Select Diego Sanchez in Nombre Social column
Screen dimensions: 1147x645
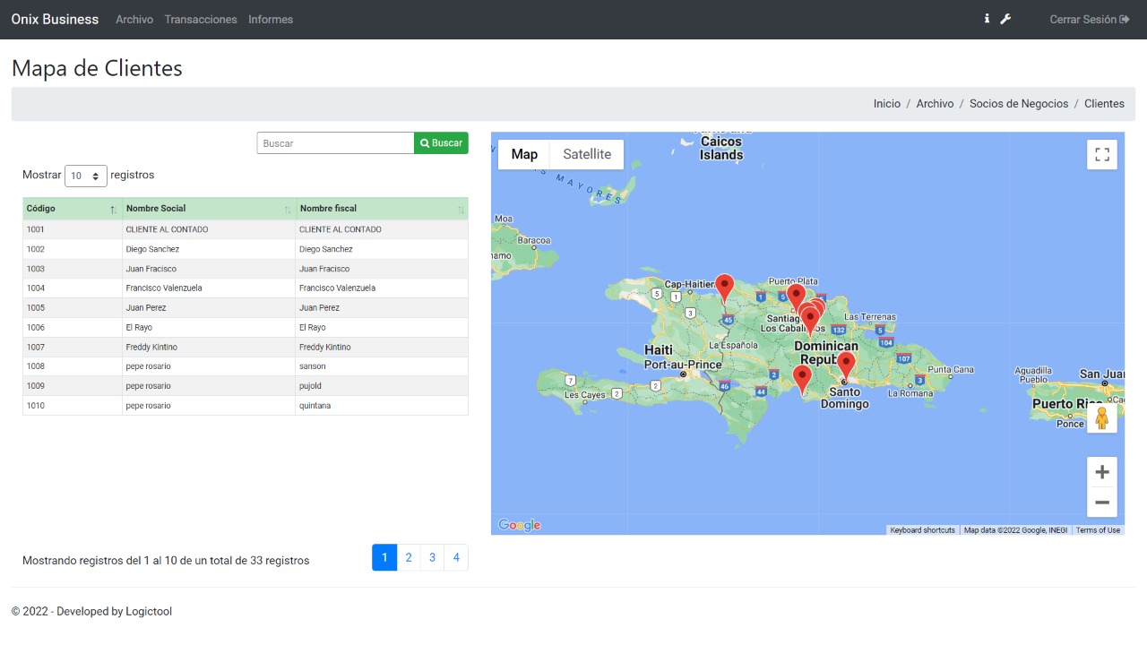[209, 249]
